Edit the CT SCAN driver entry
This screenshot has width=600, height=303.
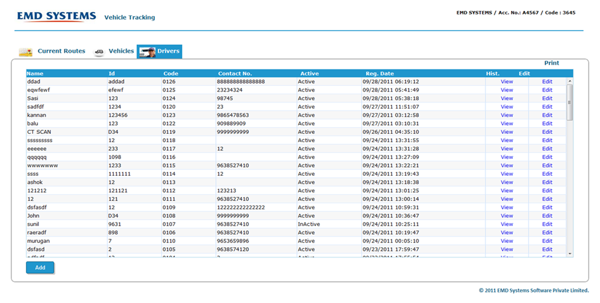click(547, 132)
